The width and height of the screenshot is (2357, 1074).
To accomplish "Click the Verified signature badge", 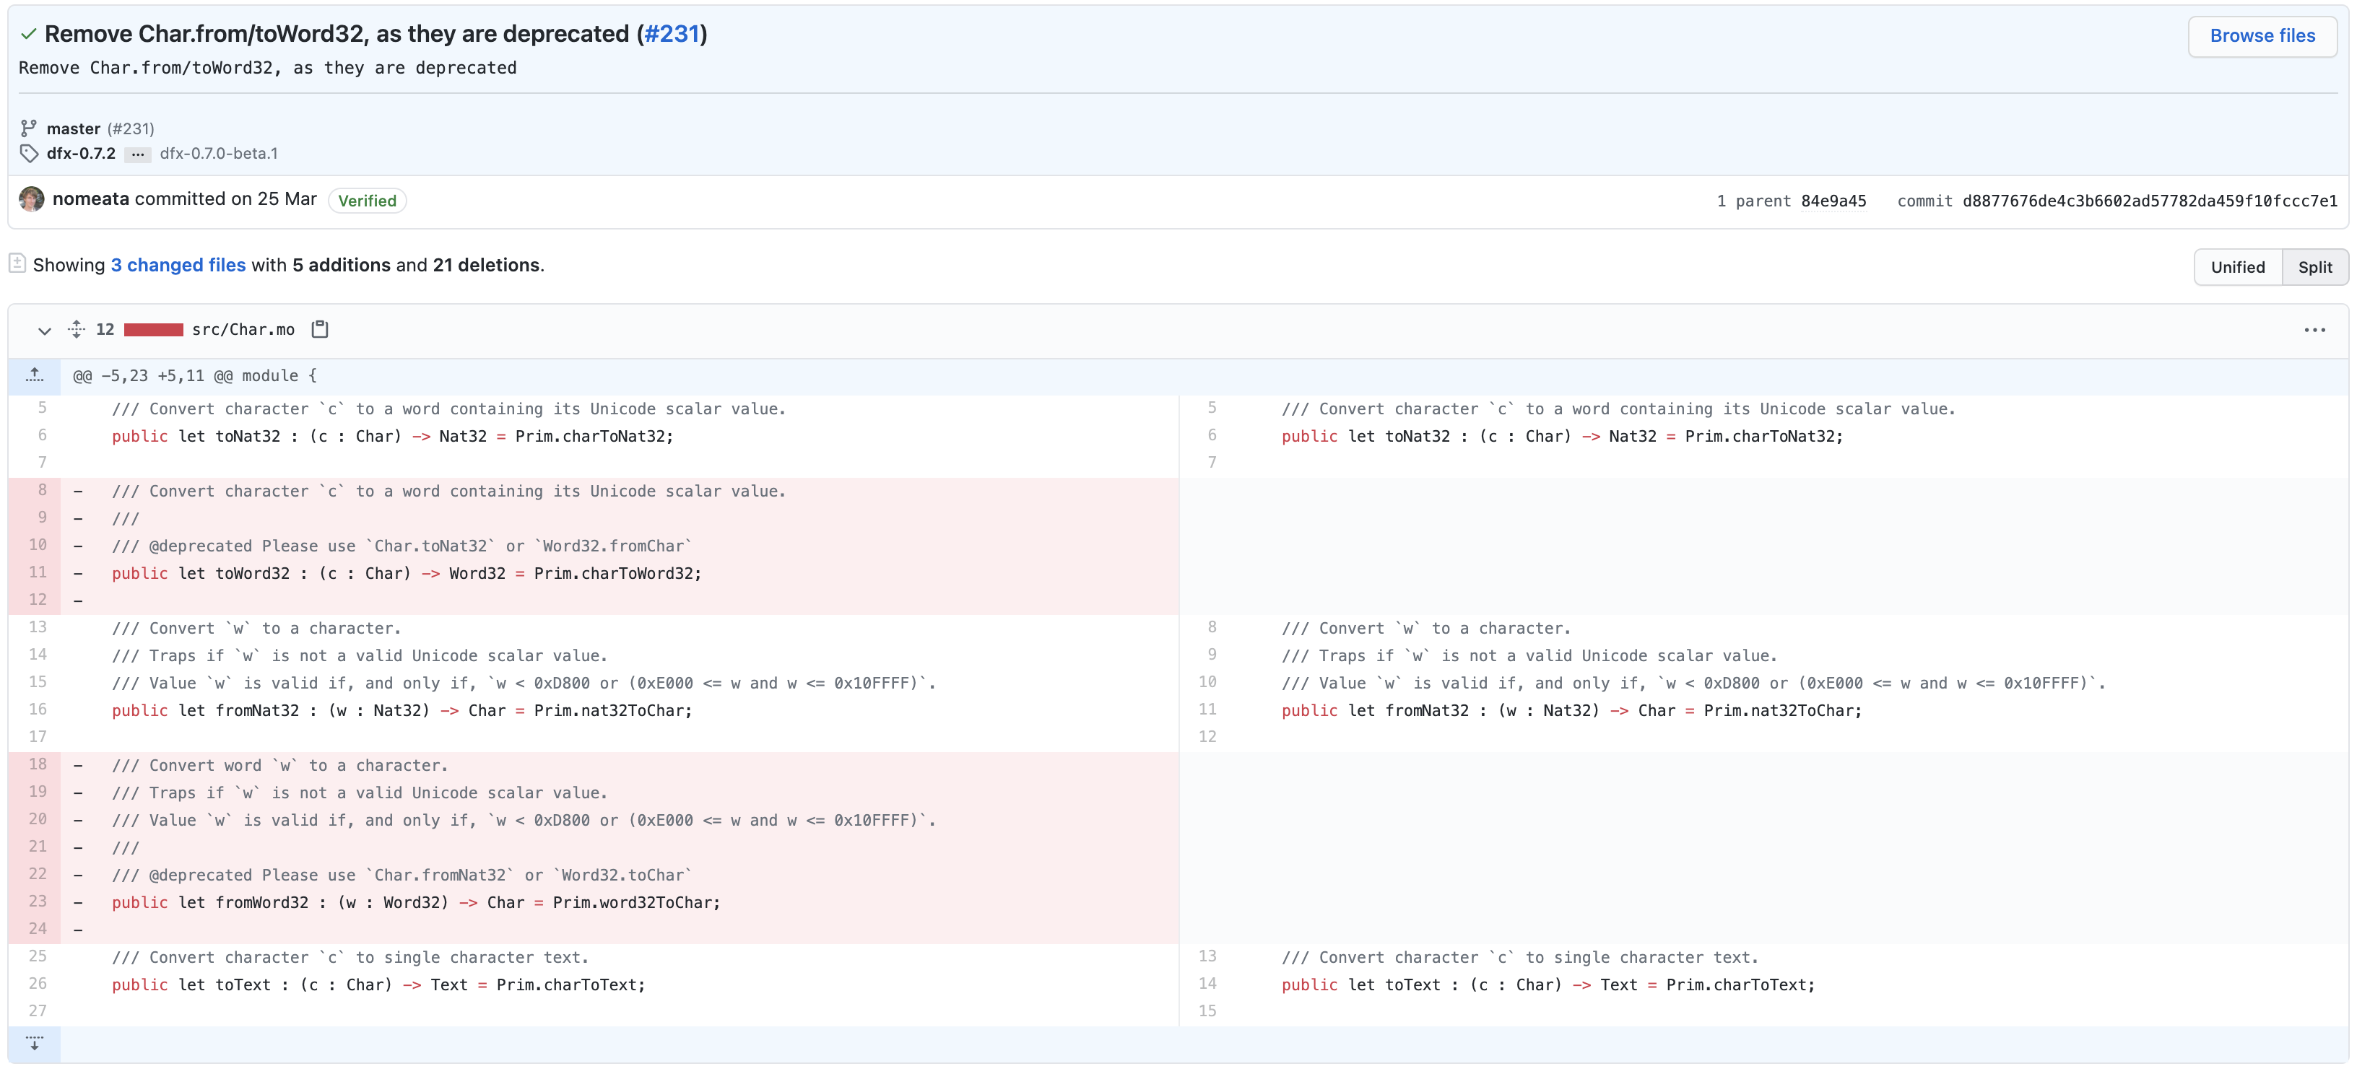I will pyautogui.click(x=367, y=201).
